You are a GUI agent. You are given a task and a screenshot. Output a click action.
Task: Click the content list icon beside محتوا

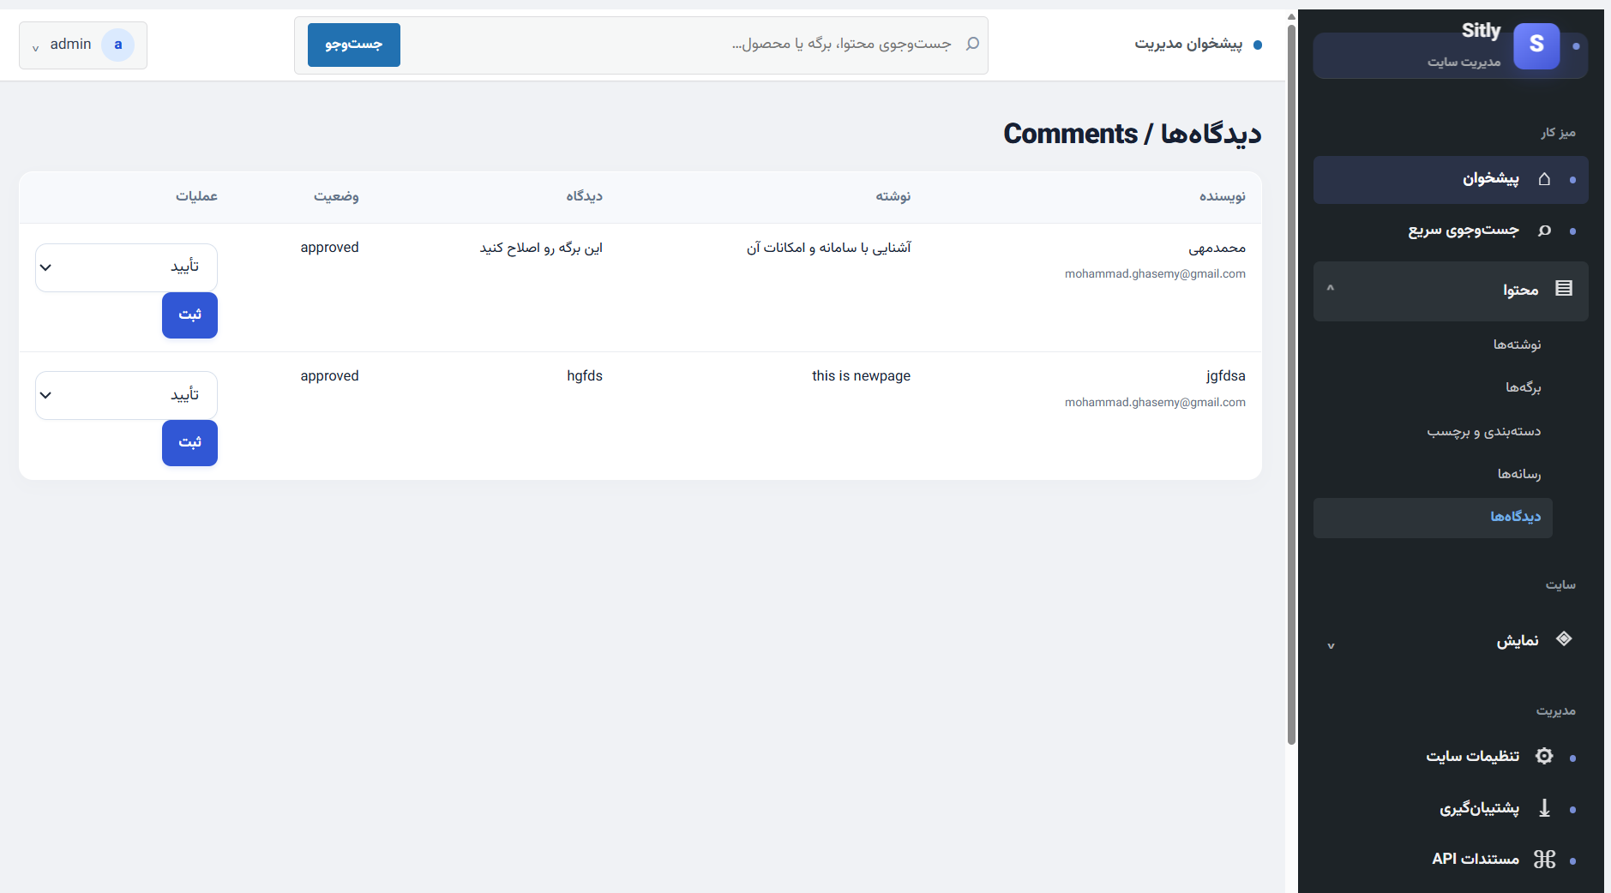[x=1564, y=289]
